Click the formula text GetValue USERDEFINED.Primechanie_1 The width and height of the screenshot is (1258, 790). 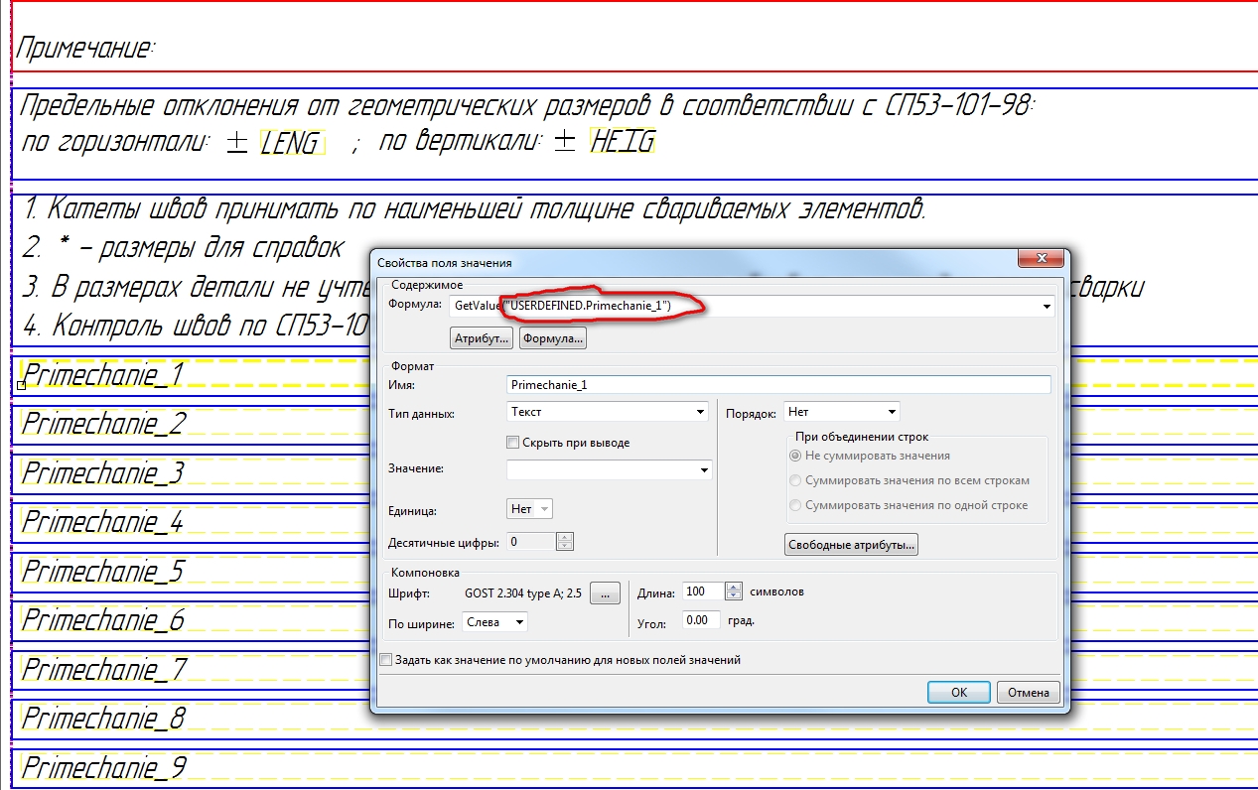(x=563, y=307)
